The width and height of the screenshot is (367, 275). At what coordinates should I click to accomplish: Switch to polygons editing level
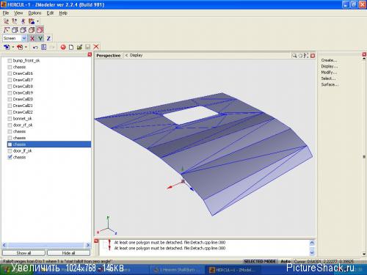coord(23,30)
